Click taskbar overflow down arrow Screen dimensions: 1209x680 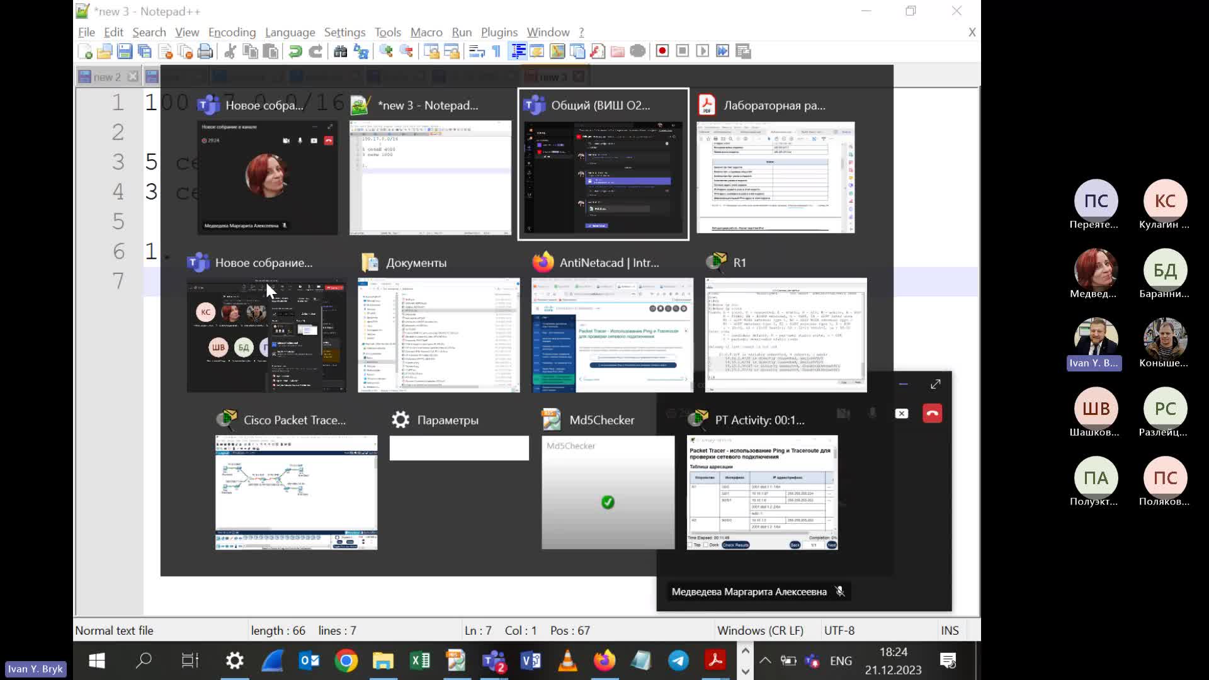(x=746, y=671)
